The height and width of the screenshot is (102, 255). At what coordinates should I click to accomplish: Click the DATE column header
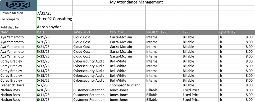tap(55, 32)
